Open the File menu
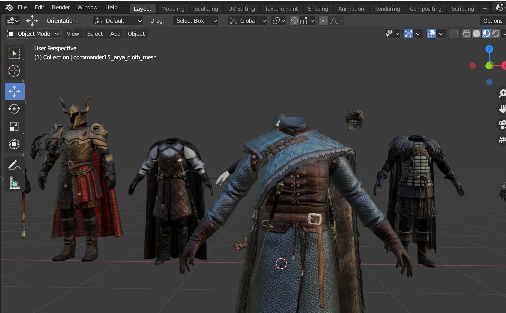Screen dimensions: 506x313 click(x=22, y=7)
